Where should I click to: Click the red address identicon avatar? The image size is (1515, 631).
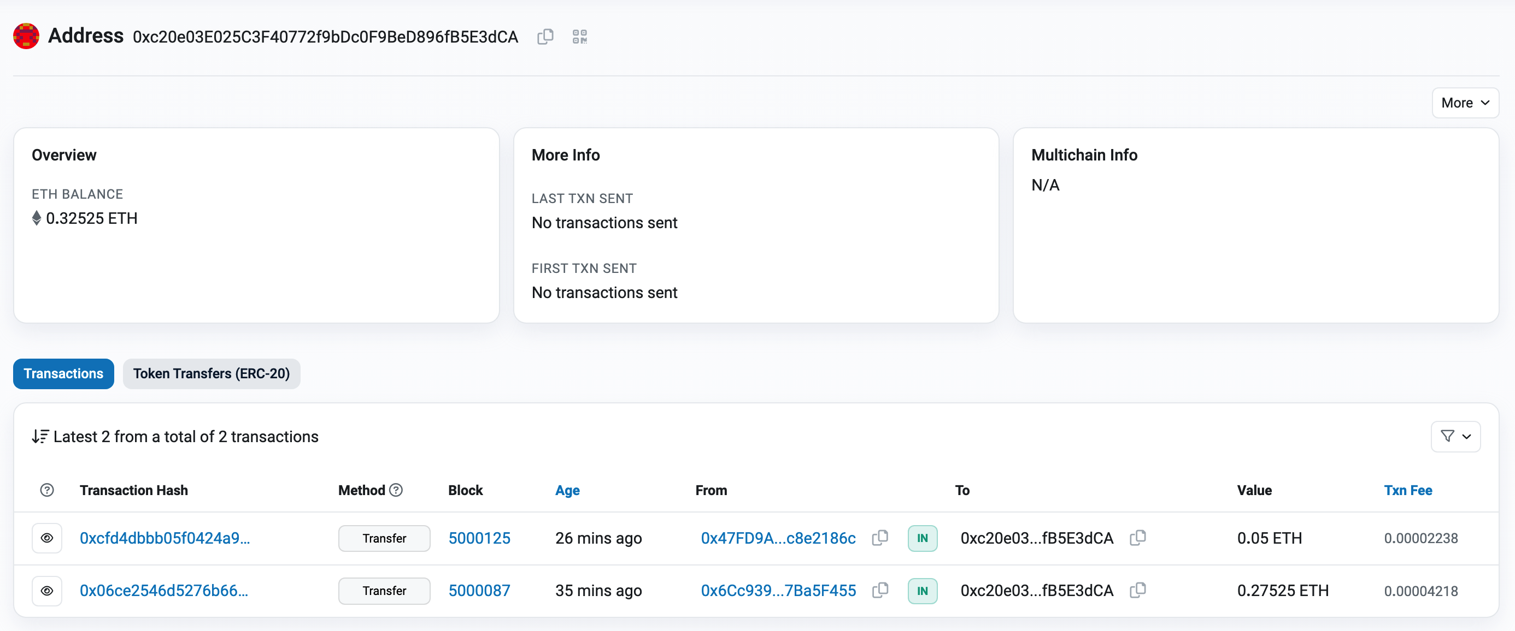click(26, 37)
